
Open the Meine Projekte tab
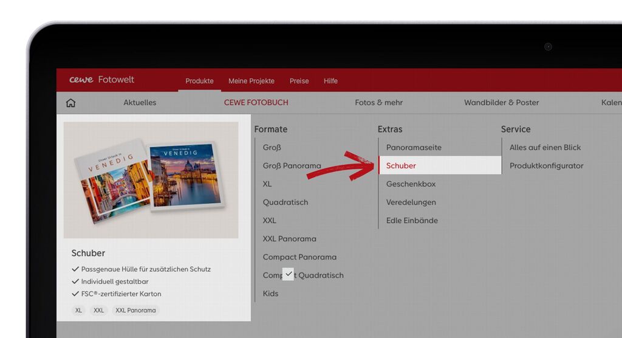click(x=251, y=81)
